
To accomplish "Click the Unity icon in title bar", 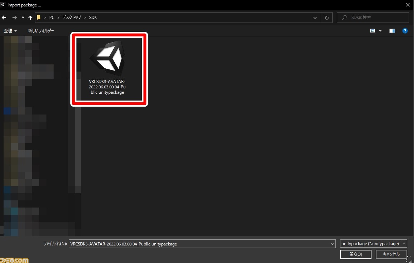I will (3, 5).
